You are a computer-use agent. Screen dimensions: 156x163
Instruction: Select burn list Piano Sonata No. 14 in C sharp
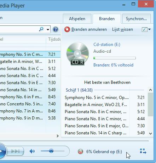105,133
